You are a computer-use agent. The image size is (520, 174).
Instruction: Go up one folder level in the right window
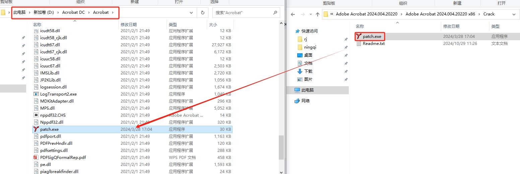(x=317, y=14)
